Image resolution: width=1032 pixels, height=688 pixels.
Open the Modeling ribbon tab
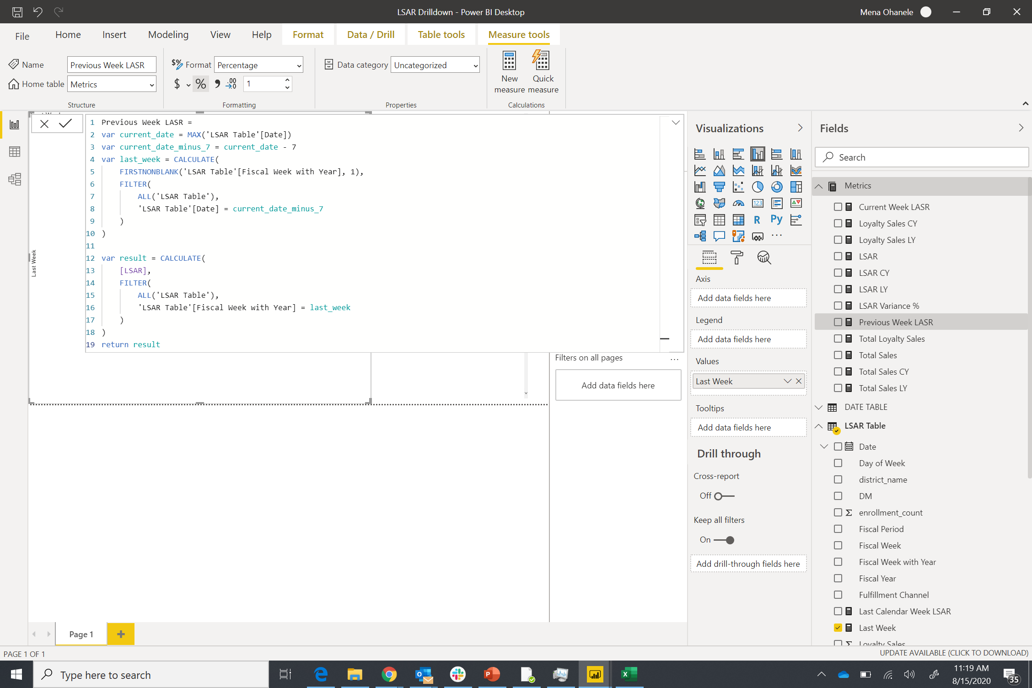point(168,35)
